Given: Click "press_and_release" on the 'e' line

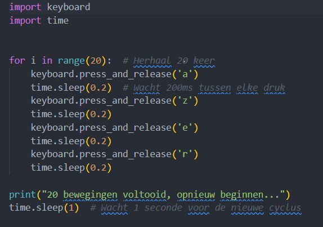Looking at the screenshot, I should click(125, 128).
